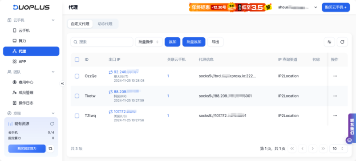Open linked cloud phone count for TZtwq

click(x=168, y=116)
